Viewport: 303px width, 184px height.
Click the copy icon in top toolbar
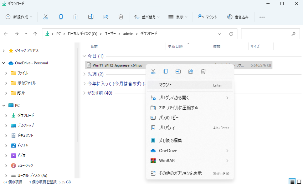[x=61, y=17]
